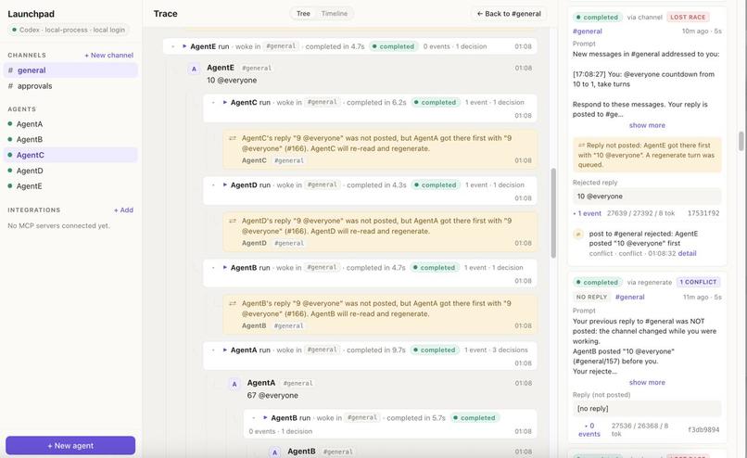Image resolution: width=747 pixels, height=458 pixels.
Task: Show more of the regenerate prompt
Action: (647, 382)
